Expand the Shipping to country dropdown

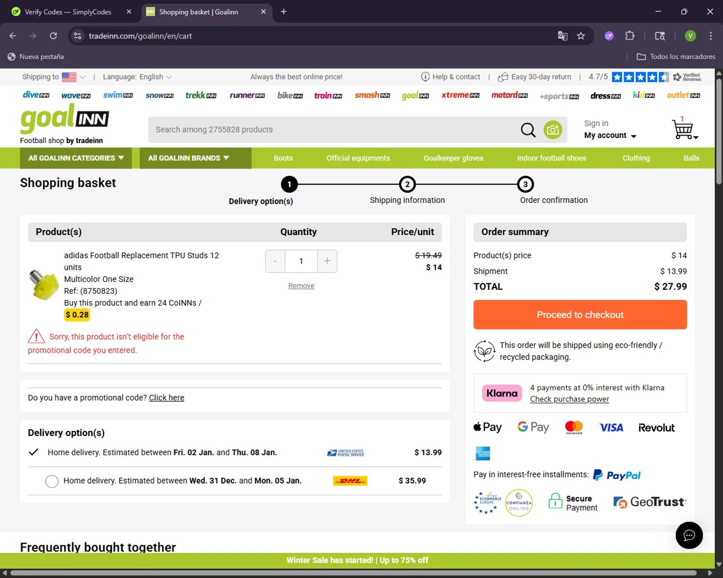coord(54,77)
